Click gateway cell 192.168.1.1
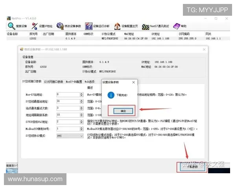This screenshot has height=189, width=236. coord(213,39)
